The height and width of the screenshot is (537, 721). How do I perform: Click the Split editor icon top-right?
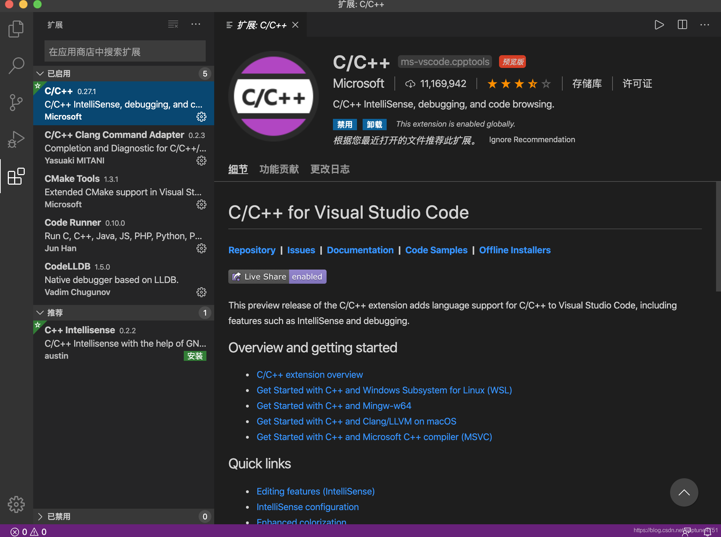tap(682, 25)
